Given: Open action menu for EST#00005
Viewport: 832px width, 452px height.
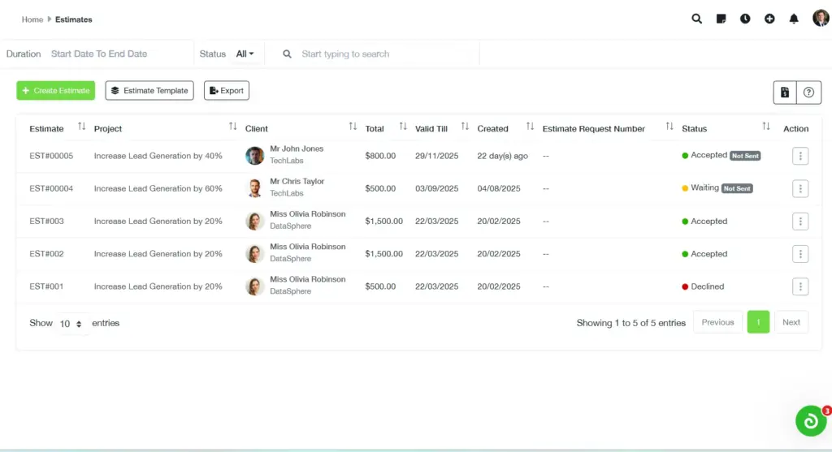Looking at the screenshot, I should click(x=800, y=156).
